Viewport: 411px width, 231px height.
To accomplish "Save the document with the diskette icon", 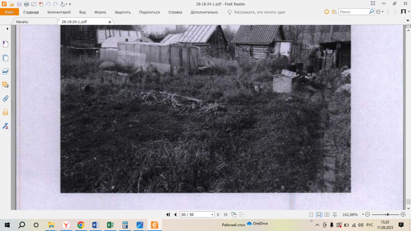I will click(x=19, y=4).
